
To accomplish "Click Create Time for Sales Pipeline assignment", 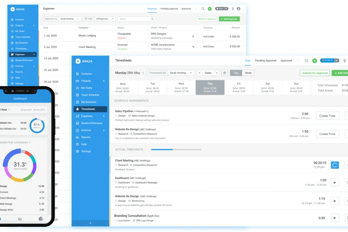I will coord(327,116).
